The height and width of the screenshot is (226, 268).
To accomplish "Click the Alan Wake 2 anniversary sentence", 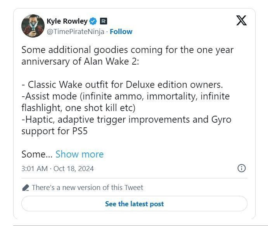I will pos(127,56).
